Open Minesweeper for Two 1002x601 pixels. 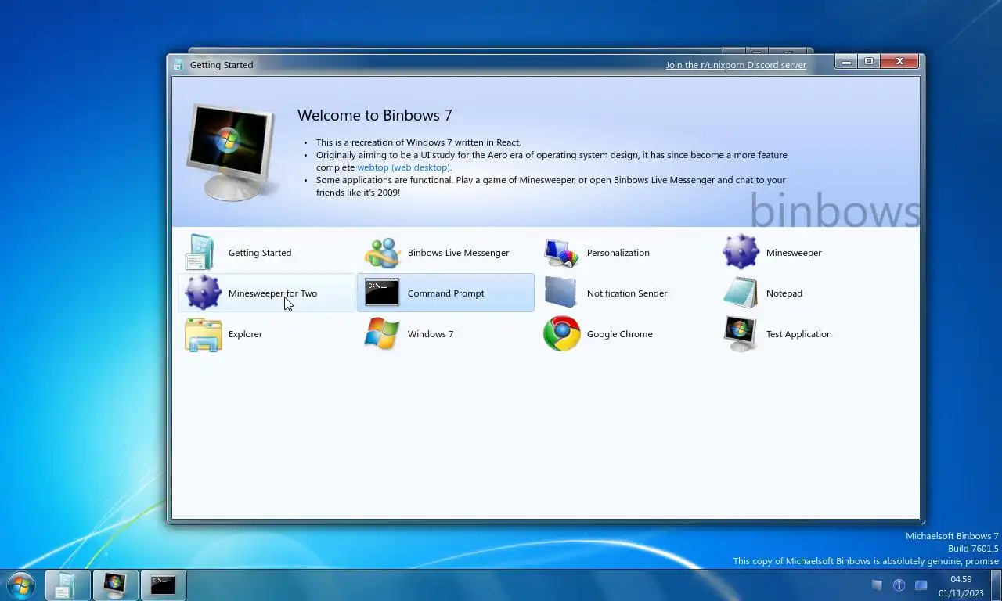[266, 293]
